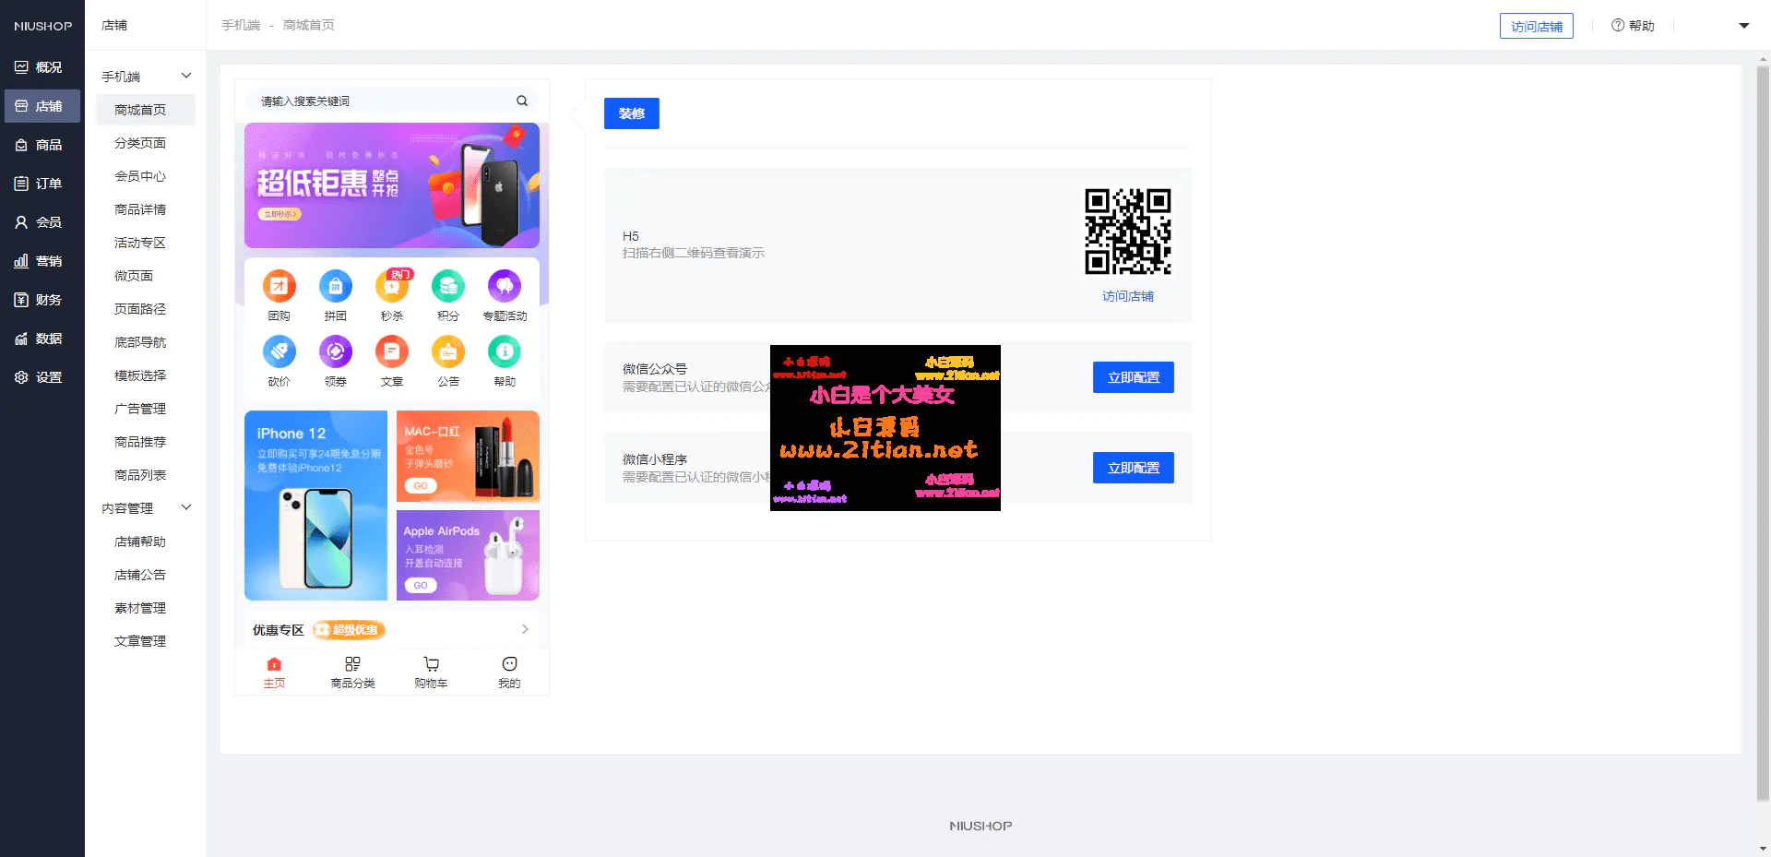Open the 砍价 bargain icon
Screen dimensions: 1771x857
tap(279, 351)
